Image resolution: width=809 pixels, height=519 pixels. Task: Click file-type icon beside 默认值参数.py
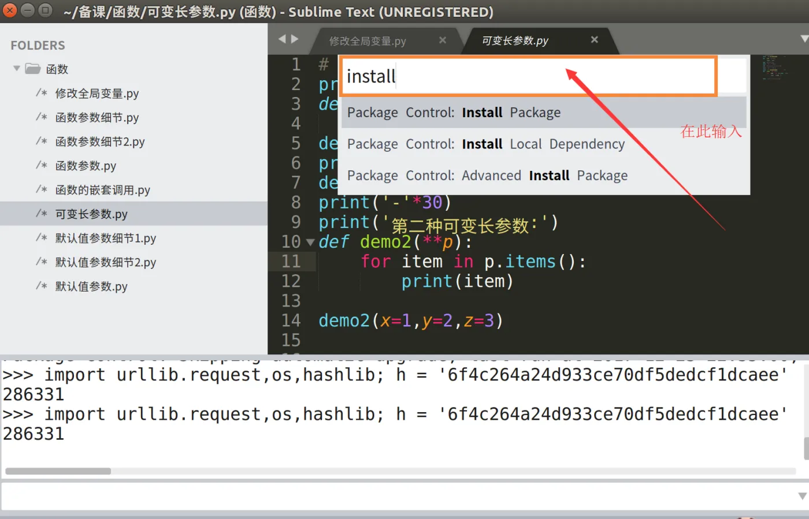pyautogui.click(x=42, y=286)
